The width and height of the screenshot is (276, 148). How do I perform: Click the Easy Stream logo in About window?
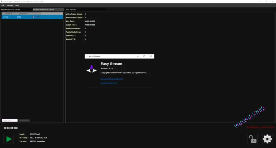coord(92,69)
